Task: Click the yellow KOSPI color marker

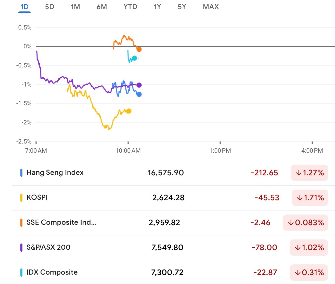Action: (21, 198)
